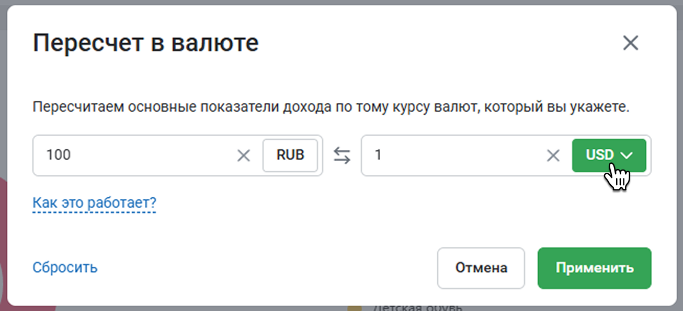Click the value 100 in the ruble field
This screenshot has height=311, width=683.
point(58,155)
